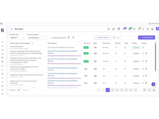Open task count 5 for Filing Of Income Tax Return
Image resolution: width=159 pixels, height=119 pixels.
125,61
